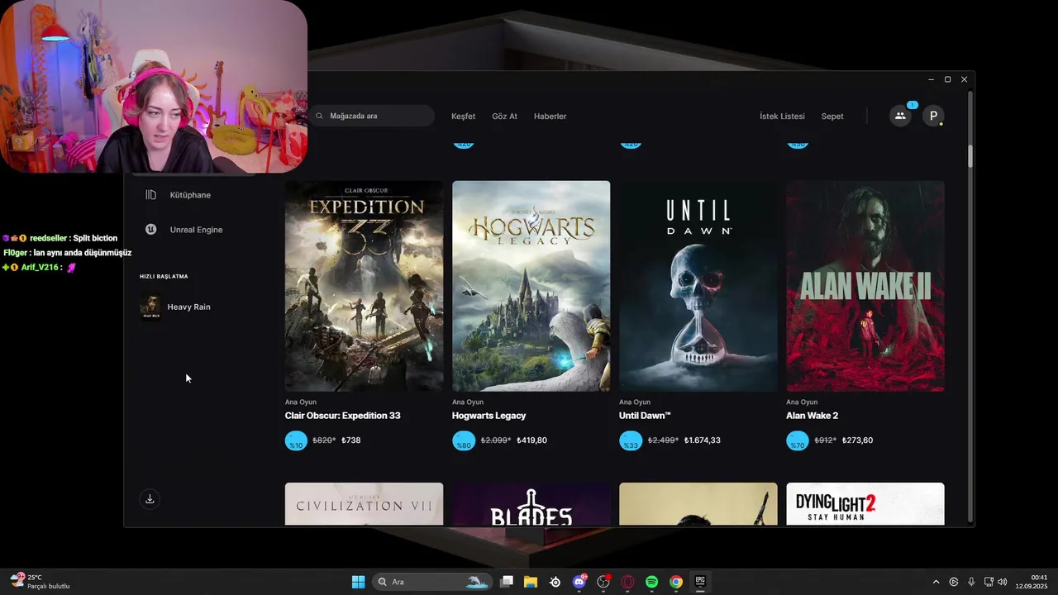Viewport: 1058px width, 595px height.
Task: Click the Windows taskbar Ara search box
Action: 432,582
